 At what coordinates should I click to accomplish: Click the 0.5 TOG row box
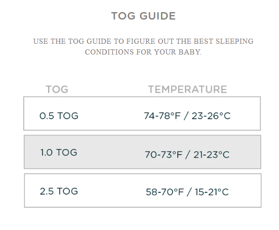pos(142,114)
